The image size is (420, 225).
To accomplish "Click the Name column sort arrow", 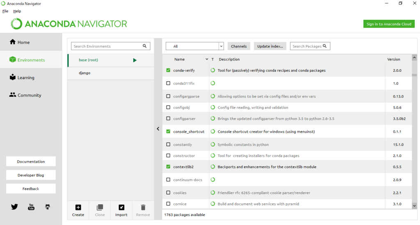I will pyautogui.click(x=207, y=59).
